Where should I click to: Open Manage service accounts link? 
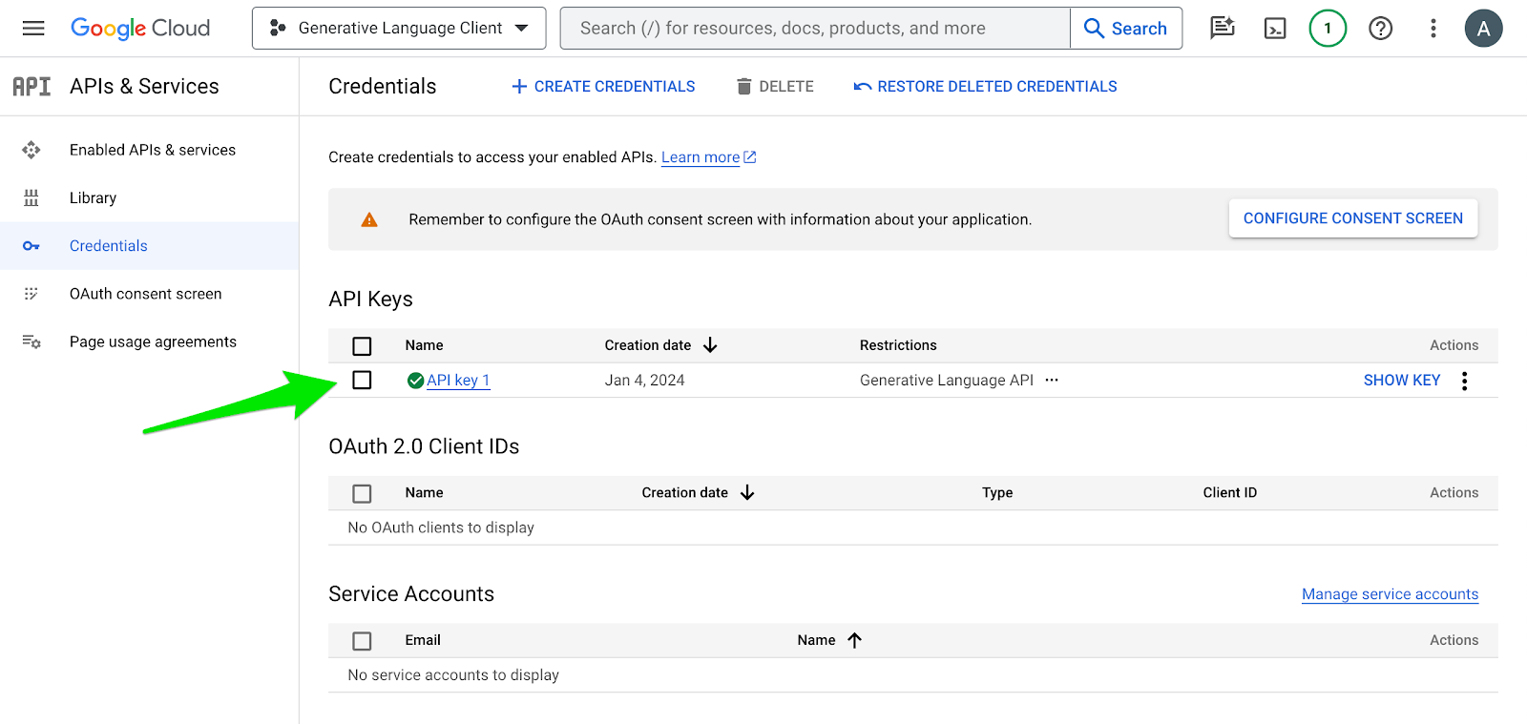(x=1390, y=594)
